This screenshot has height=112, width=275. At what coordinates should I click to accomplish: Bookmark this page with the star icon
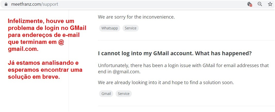270,4
